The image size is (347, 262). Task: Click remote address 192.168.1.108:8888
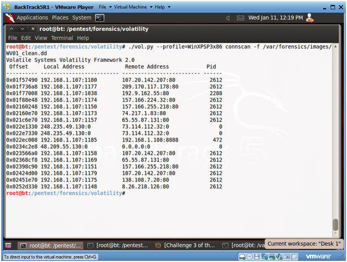[150, 140]
